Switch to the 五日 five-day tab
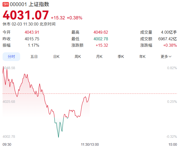 [34, 57]
